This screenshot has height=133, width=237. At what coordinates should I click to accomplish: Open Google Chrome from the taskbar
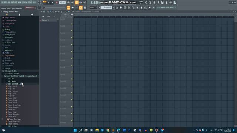[108, 130]
